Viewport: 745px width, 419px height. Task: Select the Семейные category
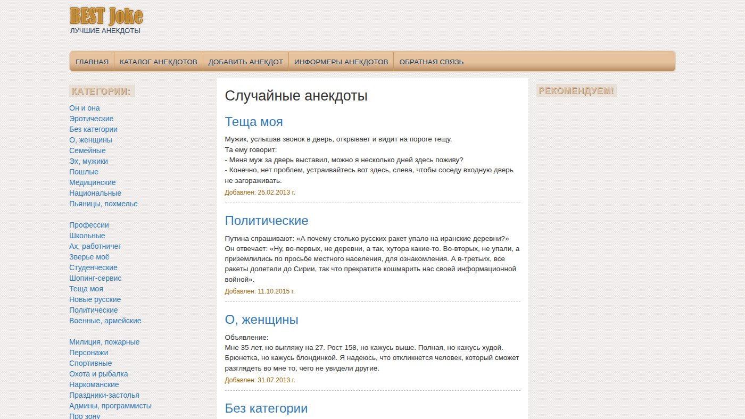(87, 150)
